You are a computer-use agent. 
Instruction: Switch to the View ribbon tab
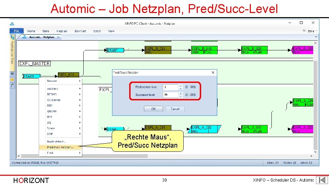coord(111,31)
